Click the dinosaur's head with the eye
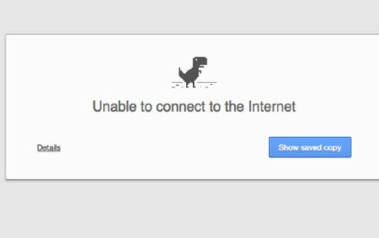Screen dimensions: 379x238 [200, 61]
